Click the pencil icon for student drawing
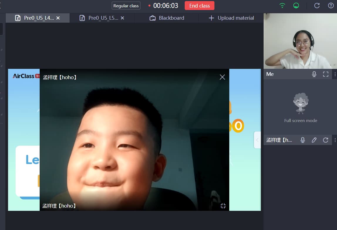Viewport: 337px width, 230px height. (314, 140)
